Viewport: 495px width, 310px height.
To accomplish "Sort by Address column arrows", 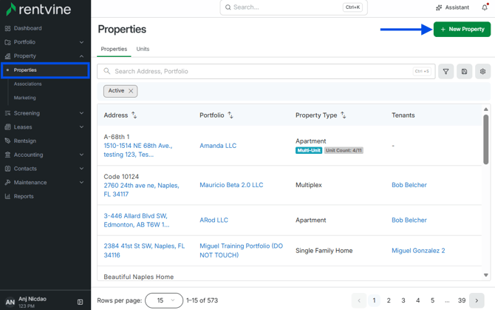I will (134, 115).
